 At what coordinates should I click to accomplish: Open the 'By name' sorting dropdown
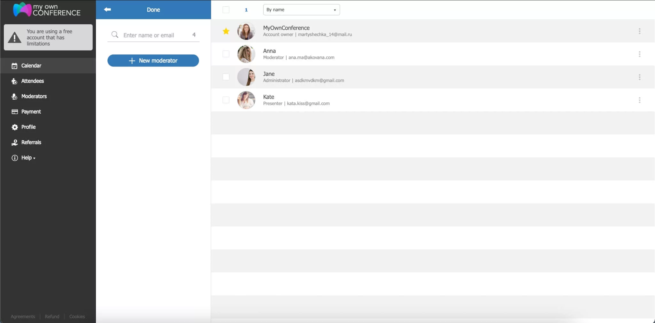pos(301,10)
